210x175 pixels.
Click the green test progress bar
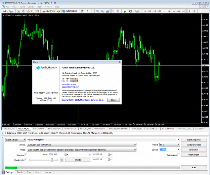click(11, 167)
